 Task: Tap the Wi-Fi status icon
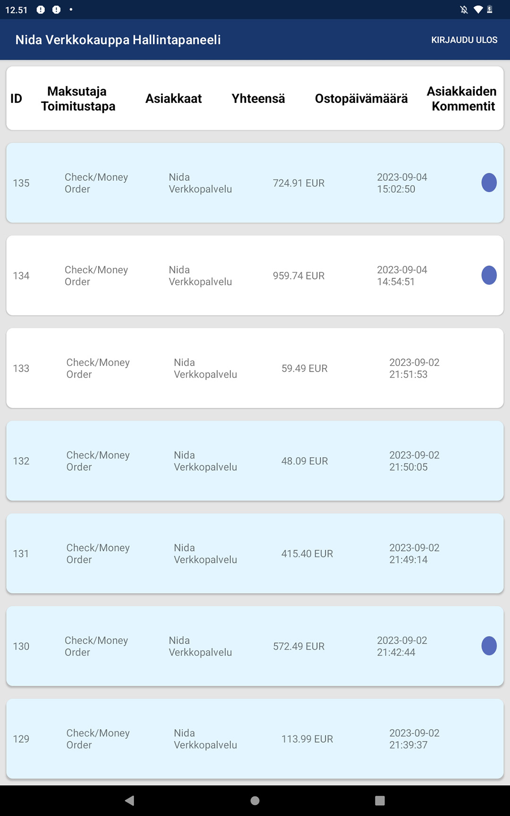coord(478,9)
